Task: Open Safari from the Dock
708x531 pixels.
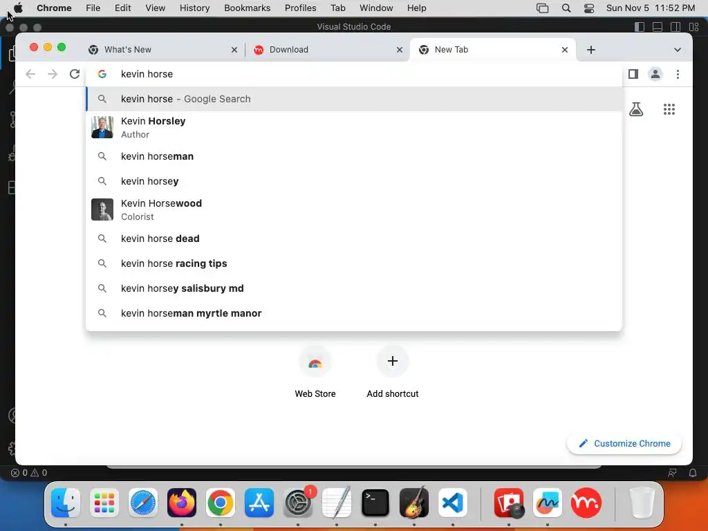Action: click(143, 503)
